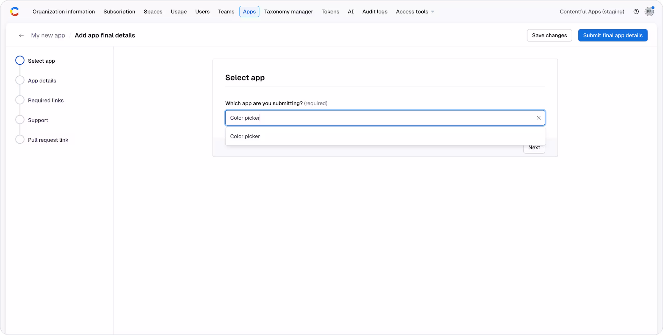
Task: Clear the app field with the X icon
Action: click(538, 118)
